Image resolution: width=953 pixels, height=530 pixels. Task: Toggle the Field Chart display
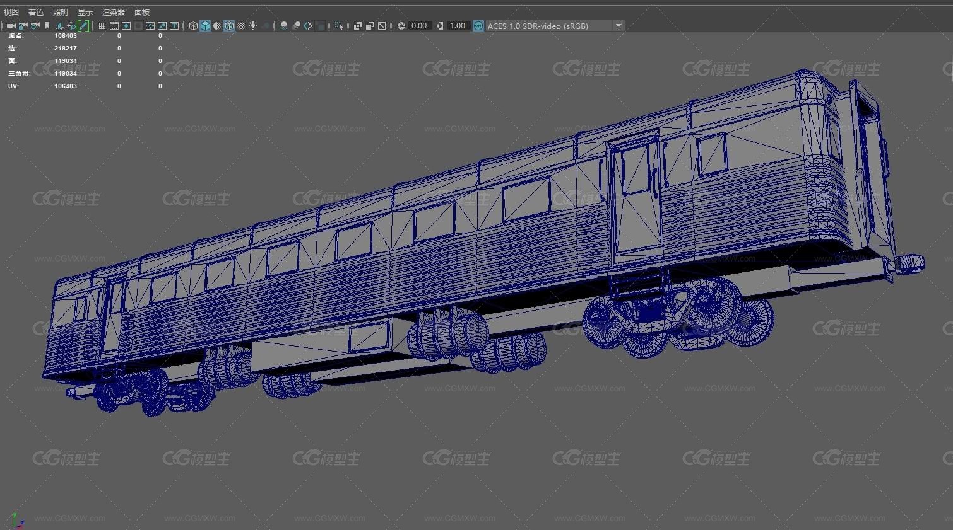tap(150, 26)
